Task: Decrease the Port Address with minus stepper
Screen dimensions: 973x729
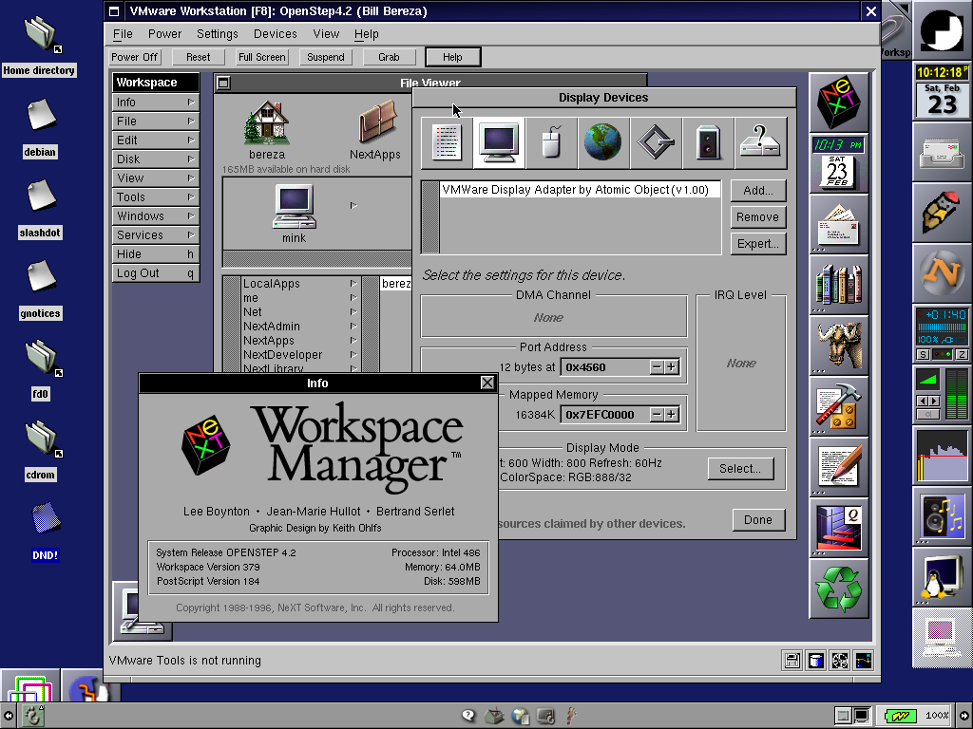Action: [657, 367]
